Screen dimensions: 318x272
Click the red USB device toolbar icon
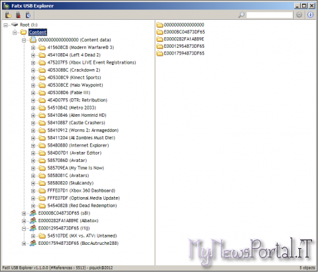[x=18, y=15]
